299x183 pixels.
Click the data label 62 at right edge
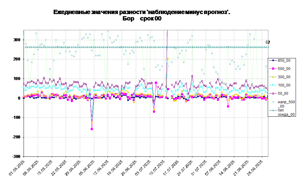pos(267,42)
